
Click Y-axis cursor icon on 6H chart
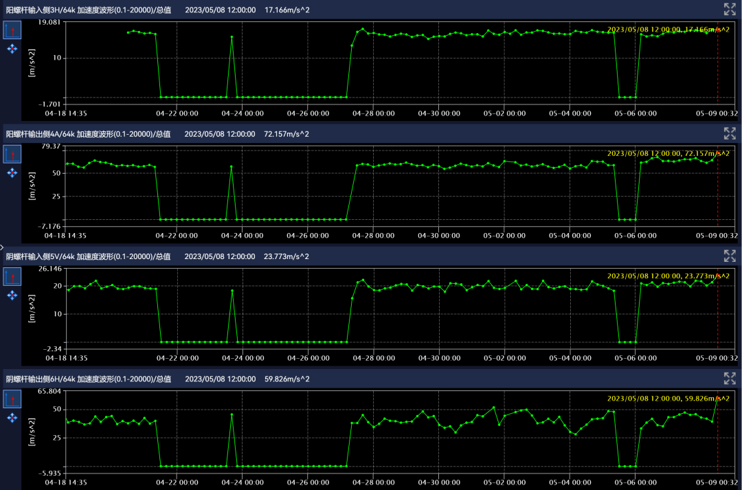point(12,399)
